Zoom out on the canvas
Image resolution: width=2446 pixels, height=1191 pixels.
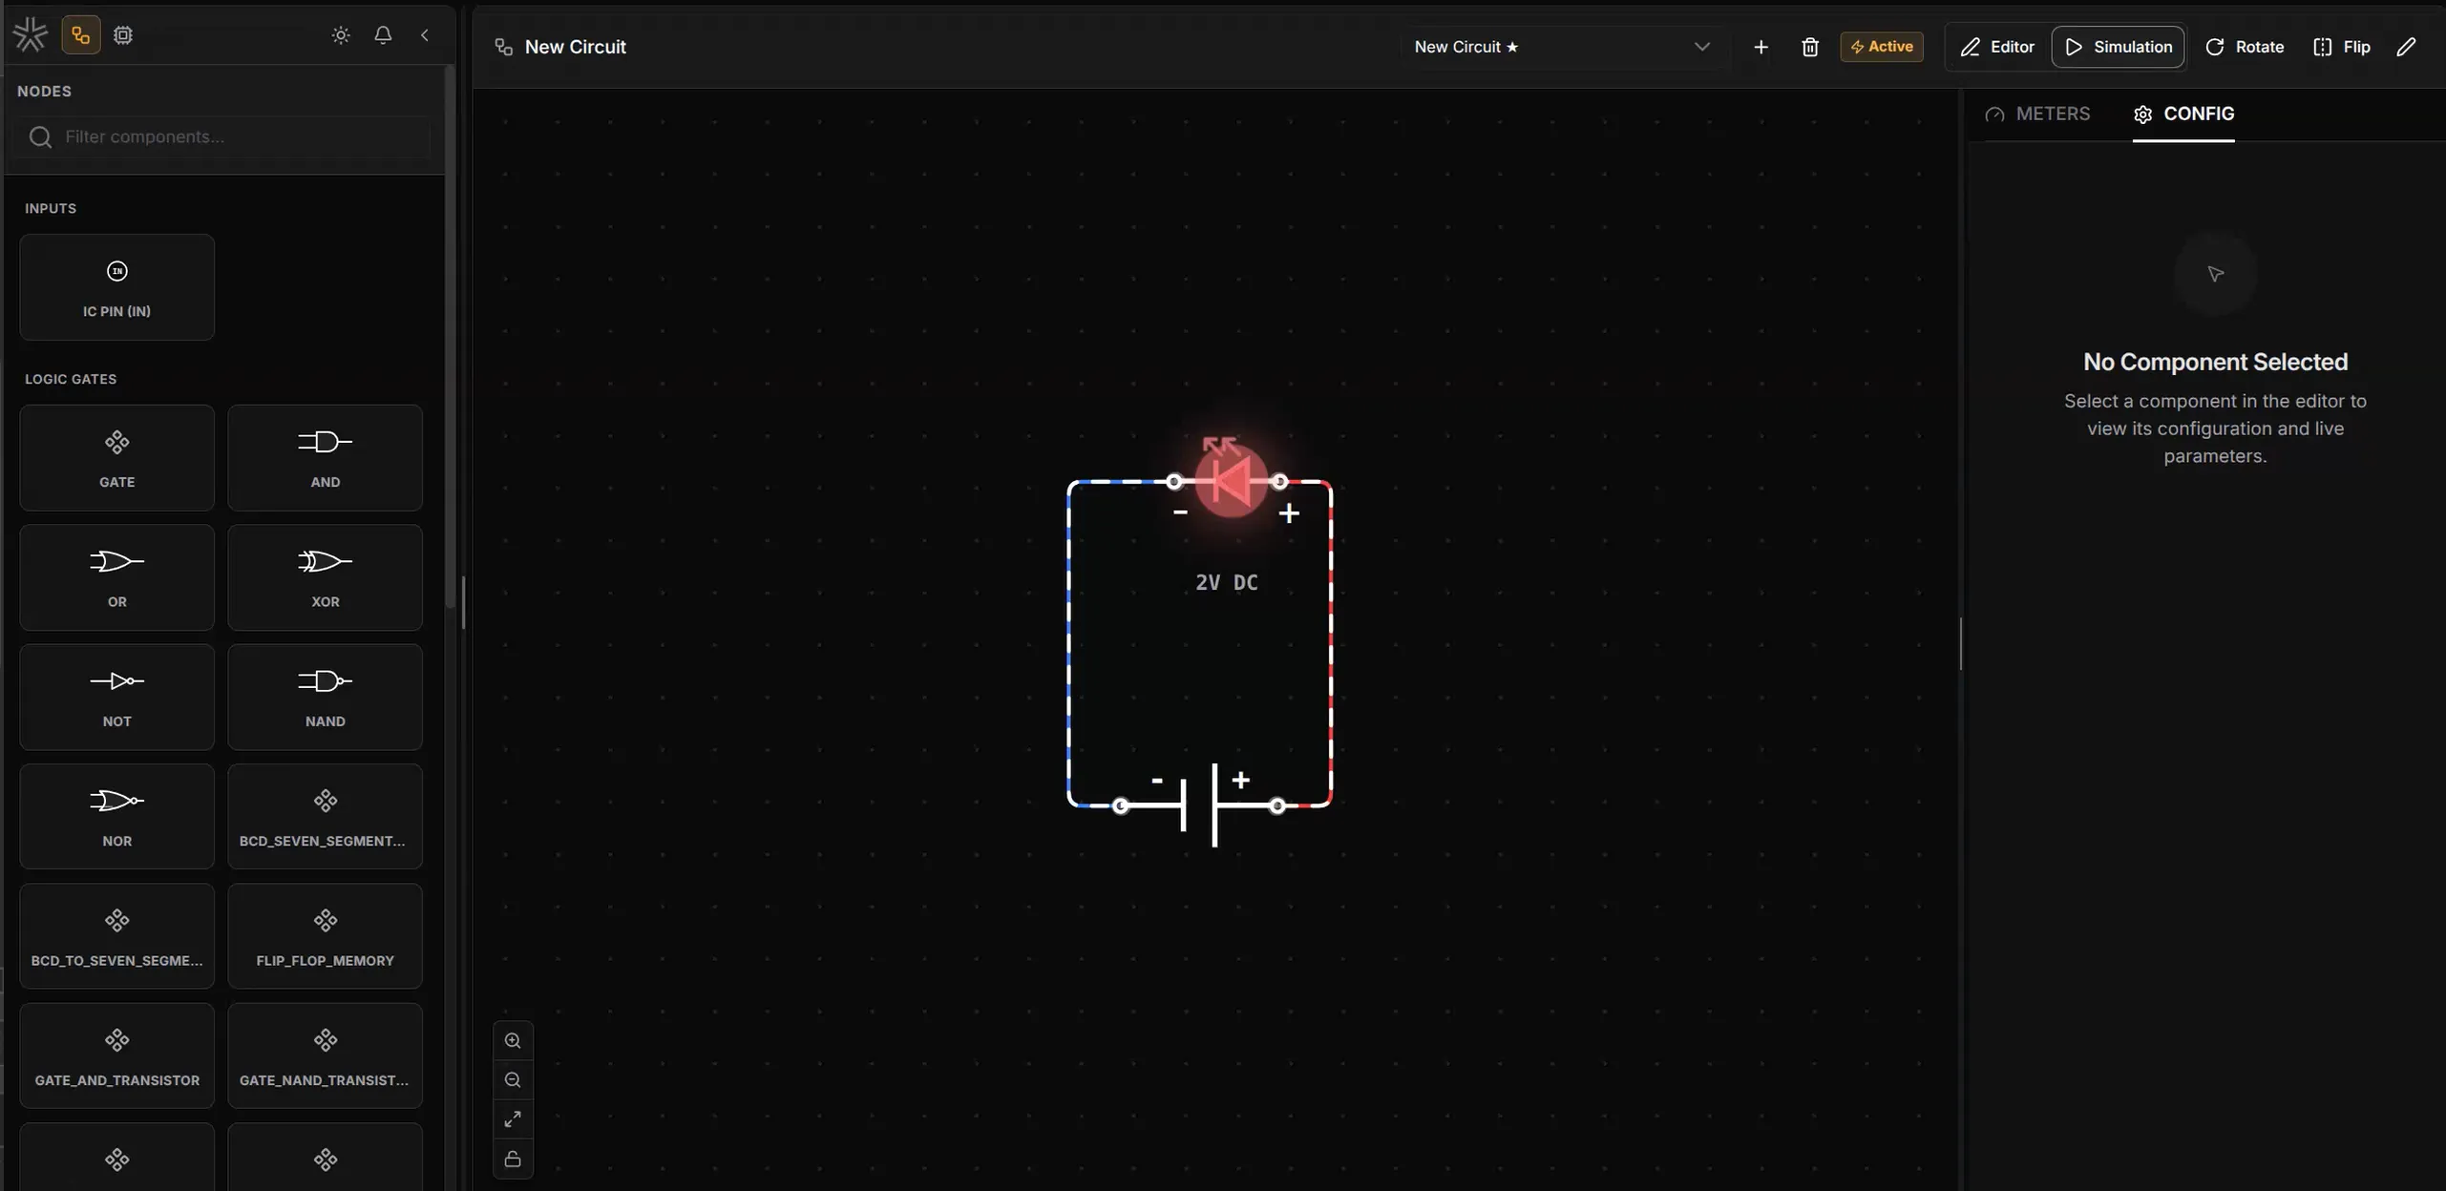tap(513, 1080)
